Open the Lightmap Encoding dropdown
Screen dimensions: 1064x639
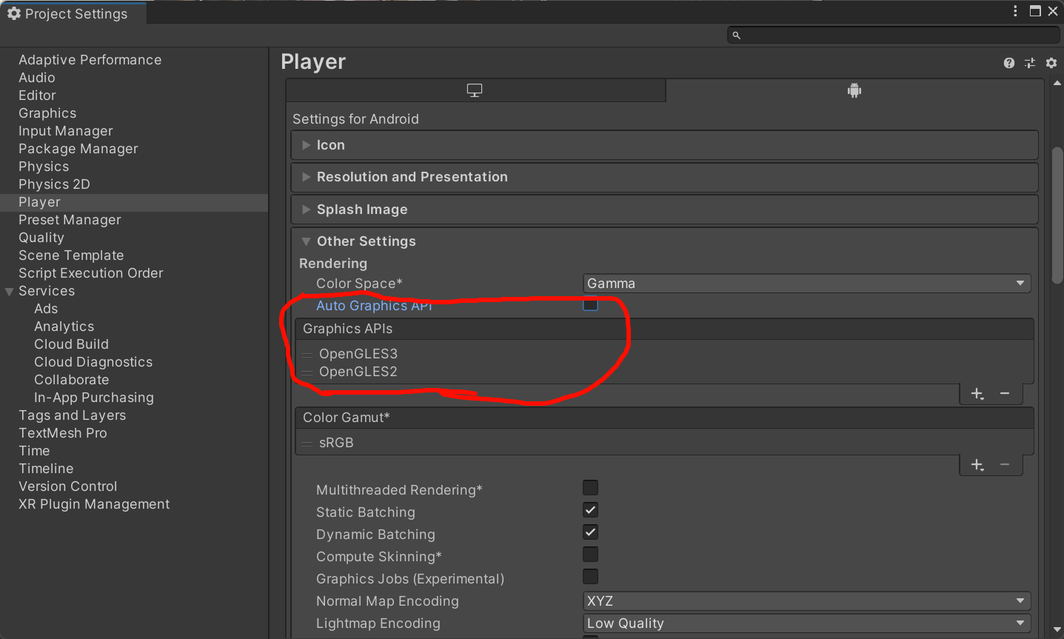(x=806, y=623)
